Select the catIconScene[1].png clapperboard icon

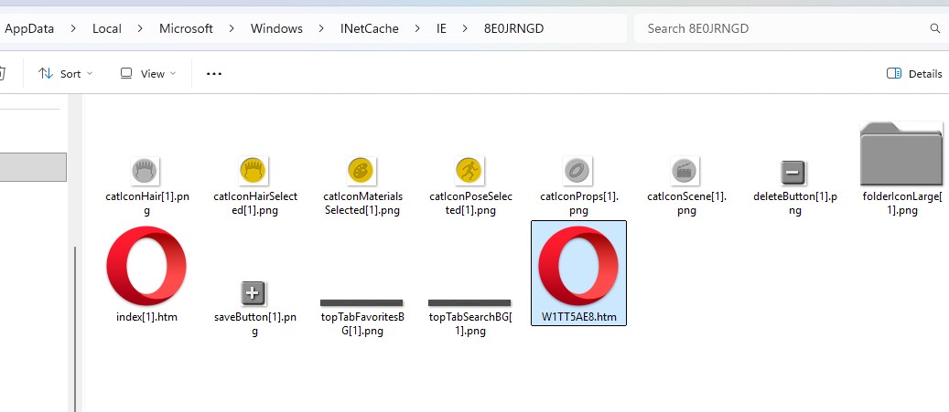[x=685, y=171]
